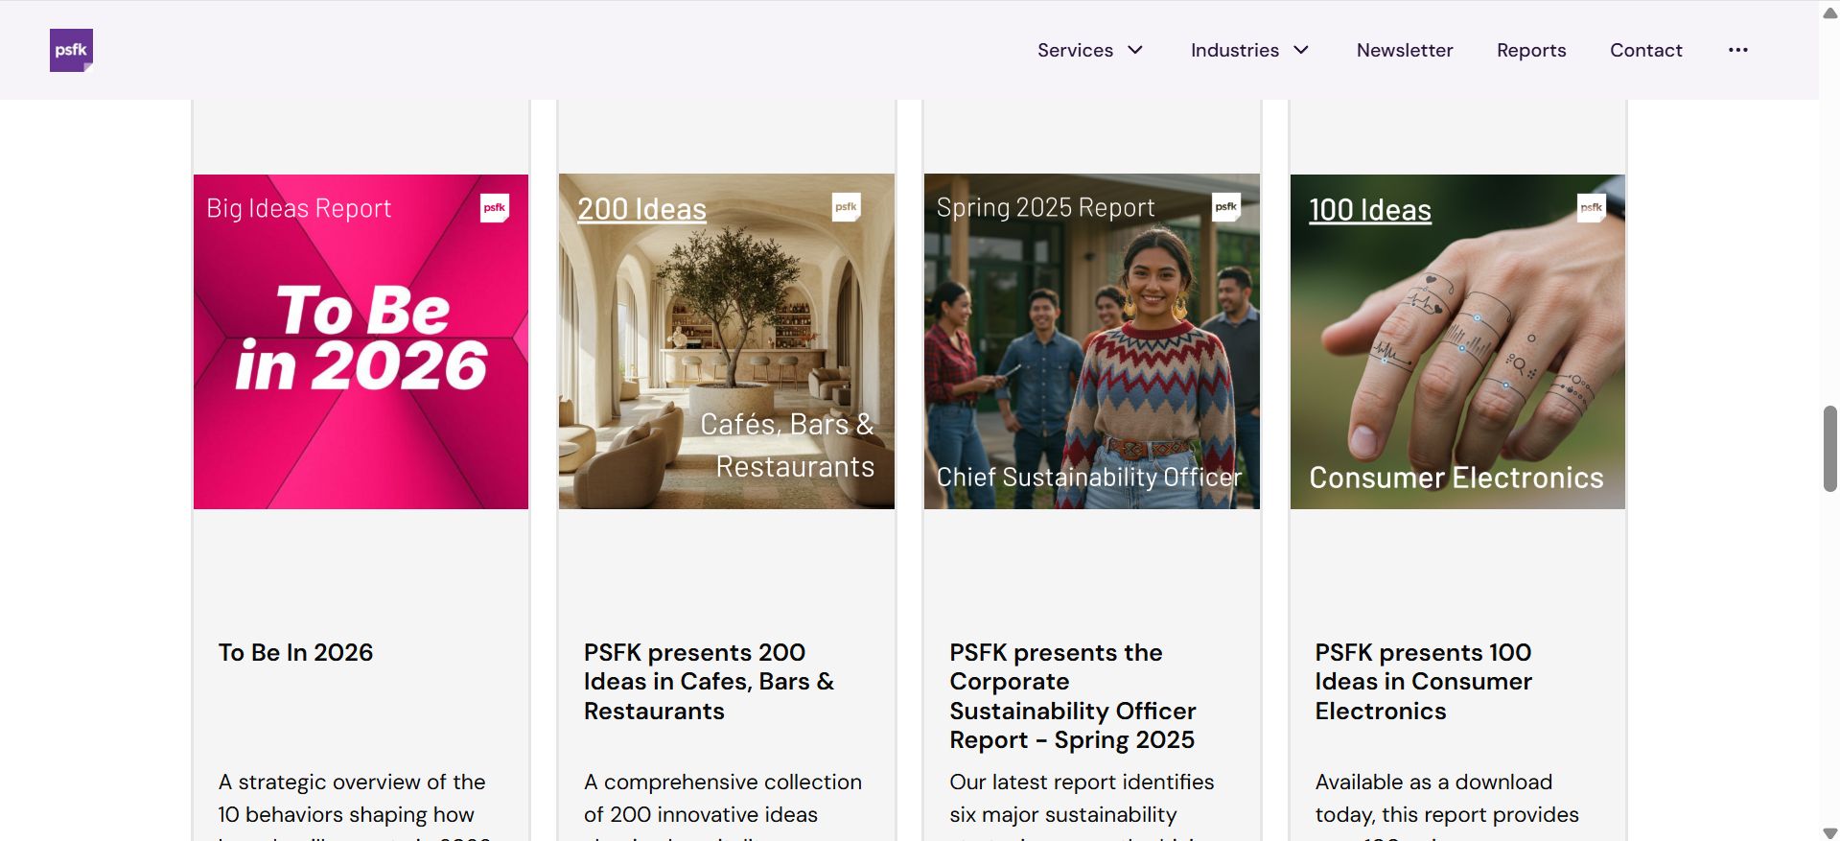Click the psfk badge on 100 Ideas cover

1592,207
